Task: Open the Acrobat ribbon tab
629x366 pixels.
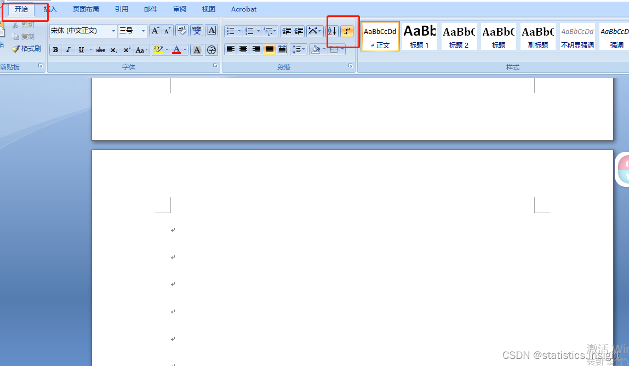Action: (243, 9)
